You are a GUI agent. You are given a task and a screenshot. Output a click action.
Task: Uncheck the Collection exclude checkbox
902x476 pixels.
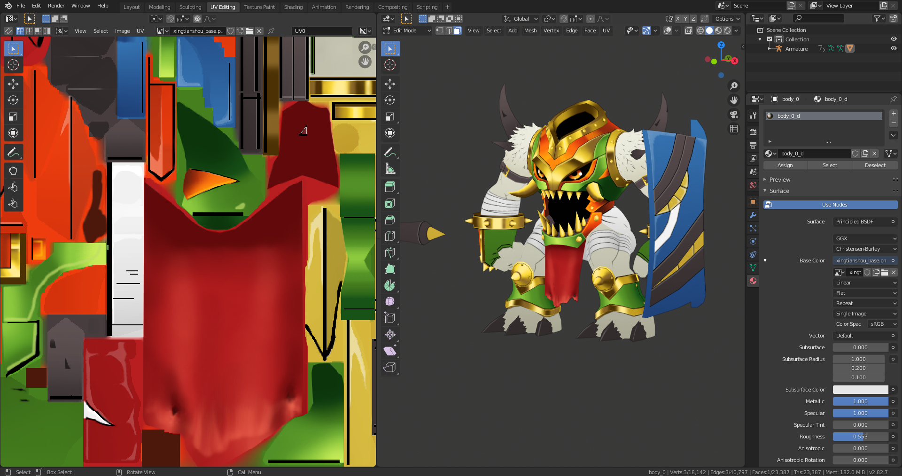(770, 39)
